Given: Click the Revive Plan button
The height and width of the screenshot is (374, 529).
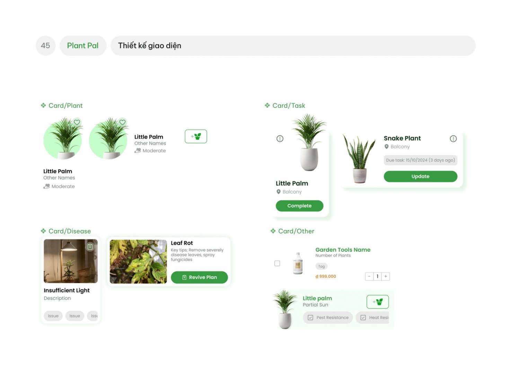Looking at the screenshot, I should [199, 277].
